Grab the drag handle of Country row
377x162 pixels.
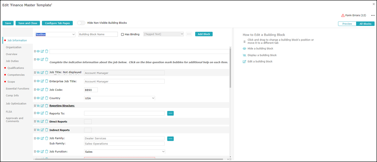click(35, 98)
